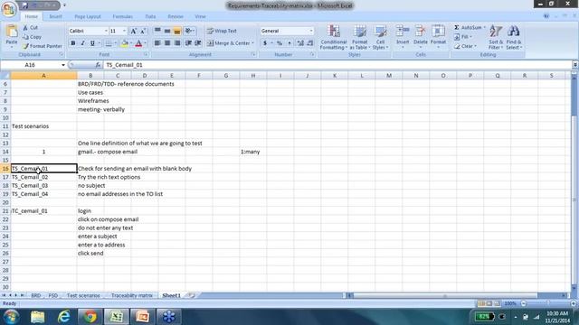Open Find & Select

tap(514, 37)
